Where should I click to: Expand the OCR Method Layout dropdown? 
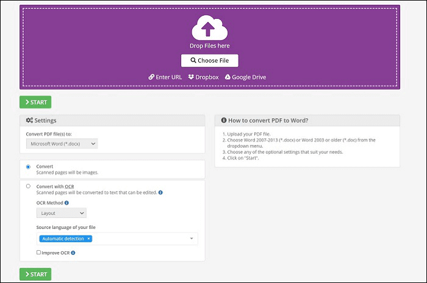pos(61,213)
